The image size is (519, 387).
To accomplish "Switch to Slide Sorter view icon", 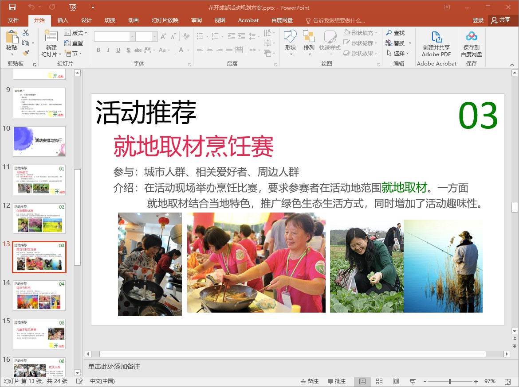I will pos(379,381).
